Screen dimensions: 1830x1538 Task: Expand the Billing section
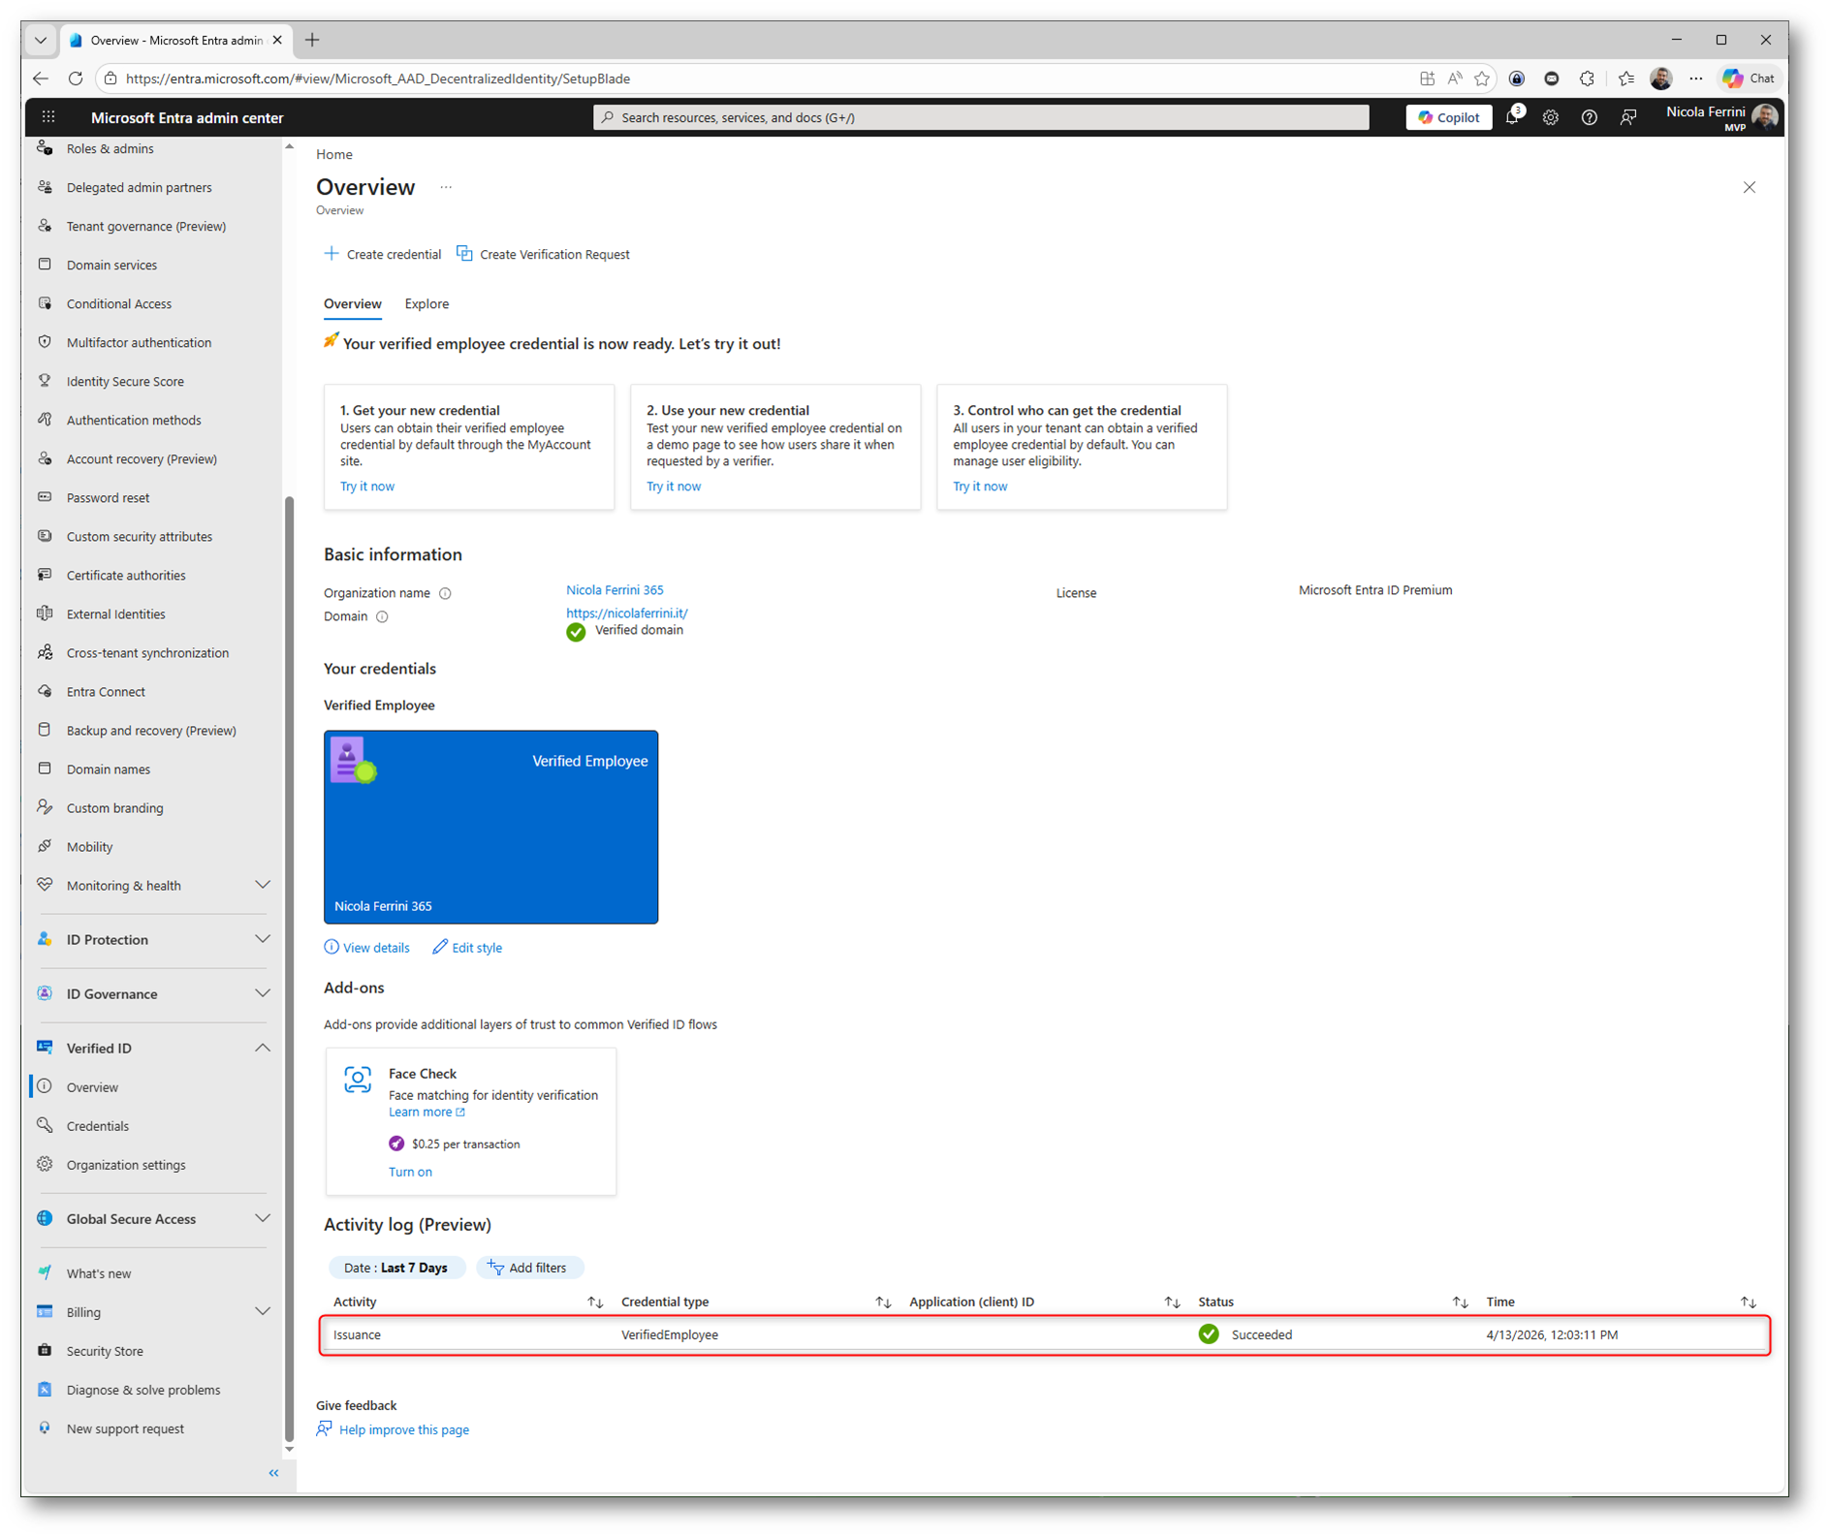(263, 1311)
